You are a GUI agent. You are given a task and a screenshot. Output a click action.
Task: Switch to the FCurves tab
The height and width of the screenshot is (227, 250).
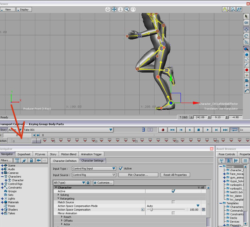(x=40, y=154)
